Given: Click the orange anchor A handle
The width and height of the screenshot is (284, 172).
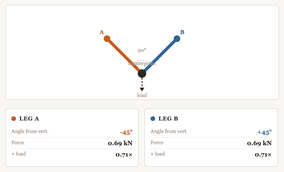Looking at the screenshot, I should click(107, 39).
